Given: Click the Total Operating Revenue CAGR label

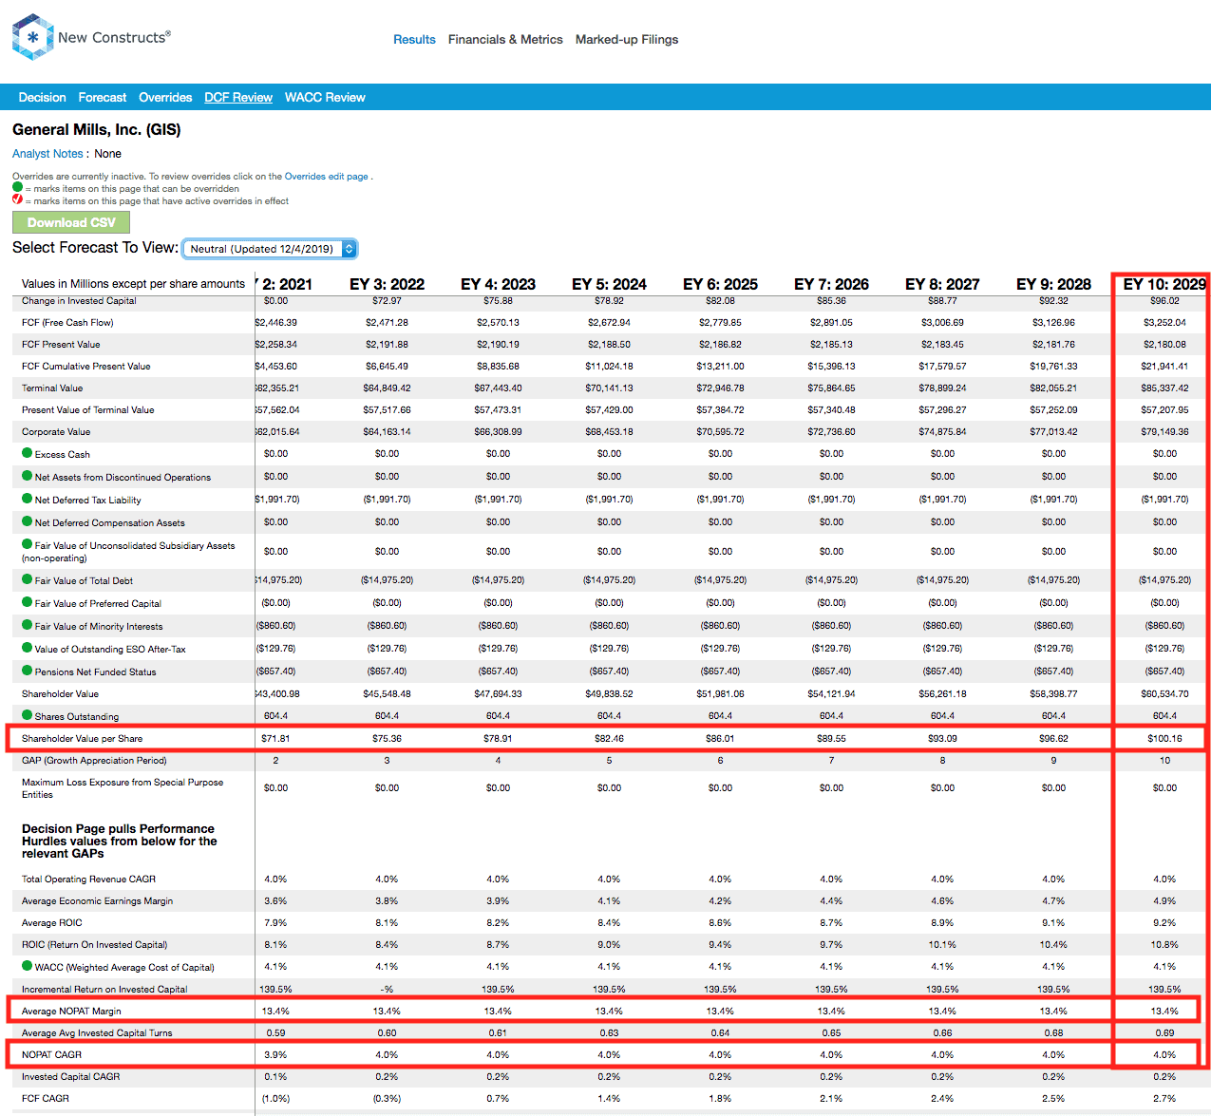Looking at the screenshot, I should (x=89, y=879).
